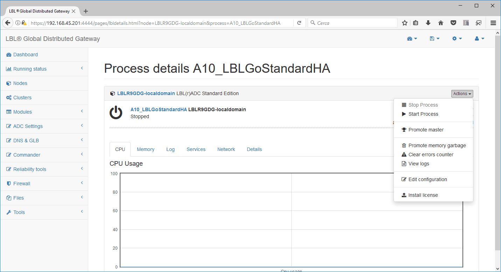Switch to the Services tab
Screen dimensions: 501x272
pyautogui.click(x=196, y=149)
